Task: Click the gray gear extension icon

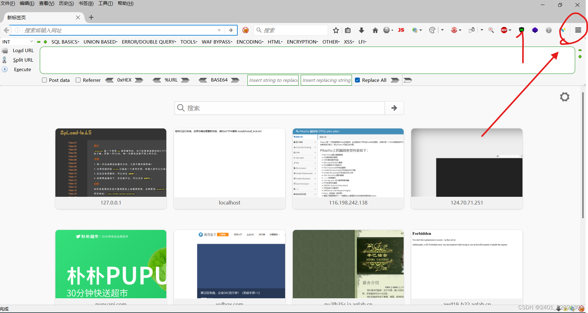Action: coord(549,30)
